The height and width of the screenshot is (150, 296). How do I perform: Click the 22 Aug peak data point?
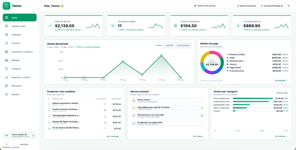tap(161, 55)
